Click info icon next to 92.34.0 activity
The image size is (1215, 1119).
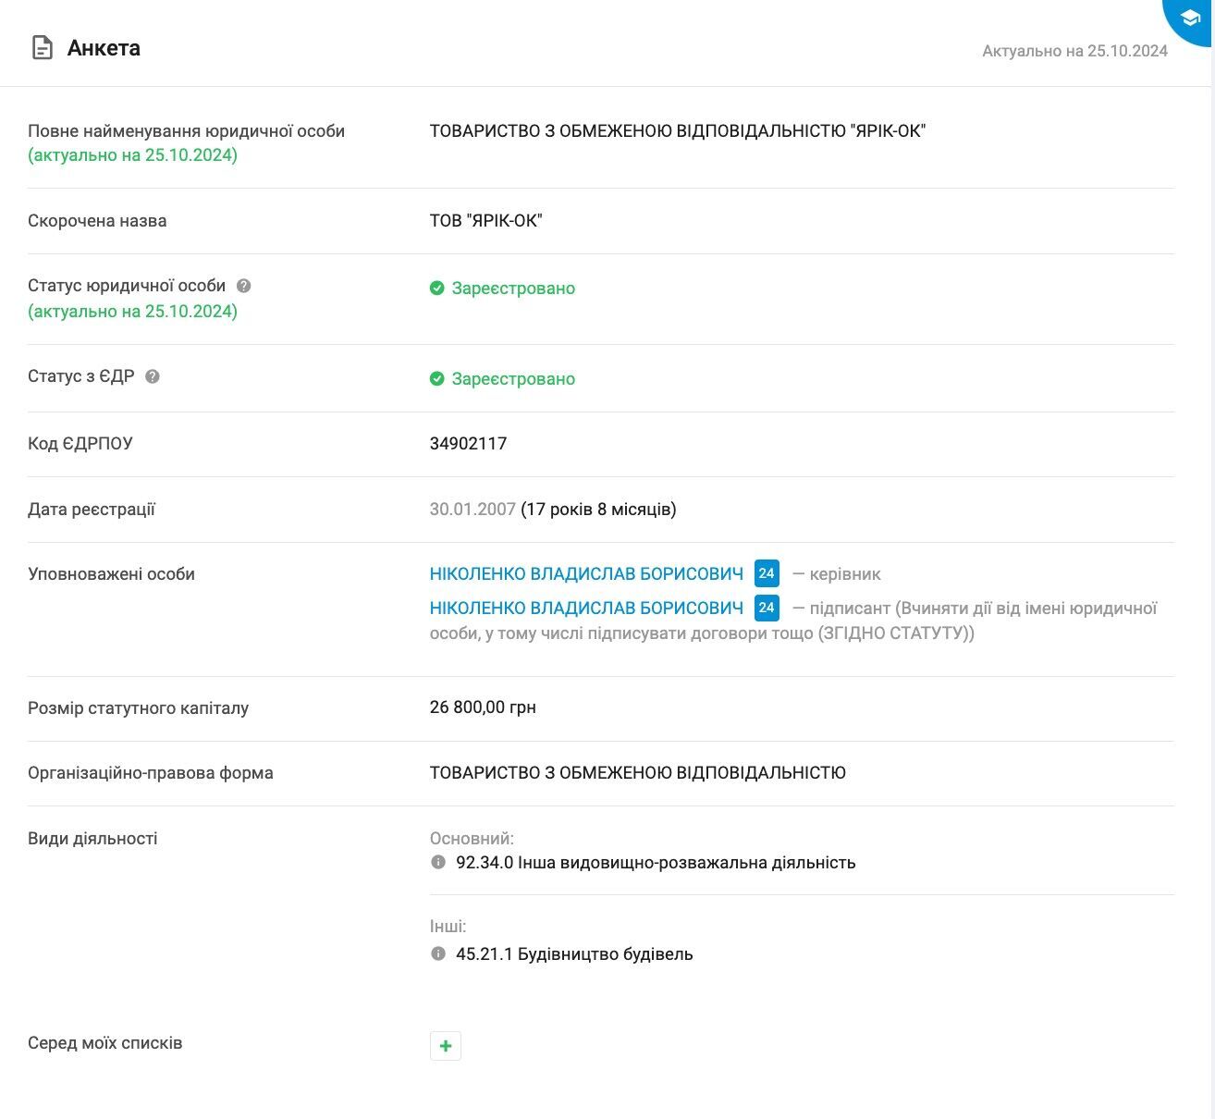[438, 862]
